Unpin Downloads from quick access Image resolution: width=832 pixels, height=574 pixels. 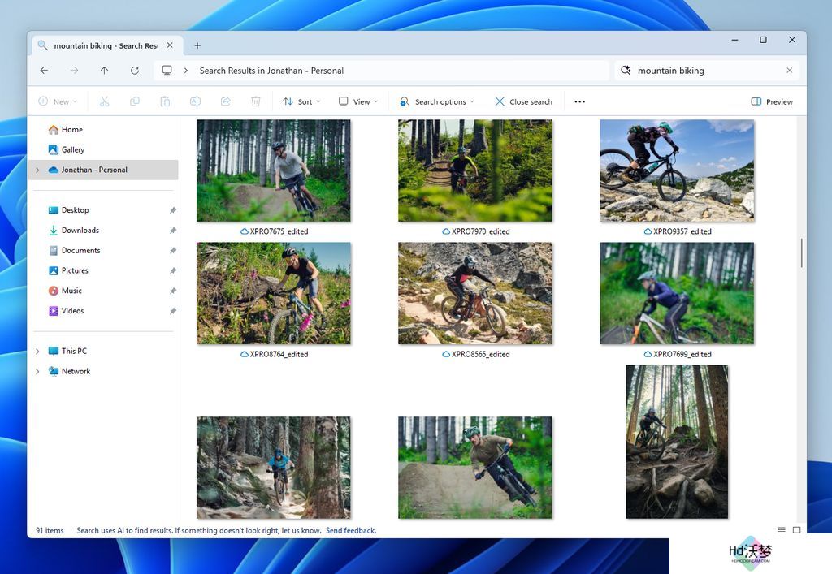click(x=173, y=231)
